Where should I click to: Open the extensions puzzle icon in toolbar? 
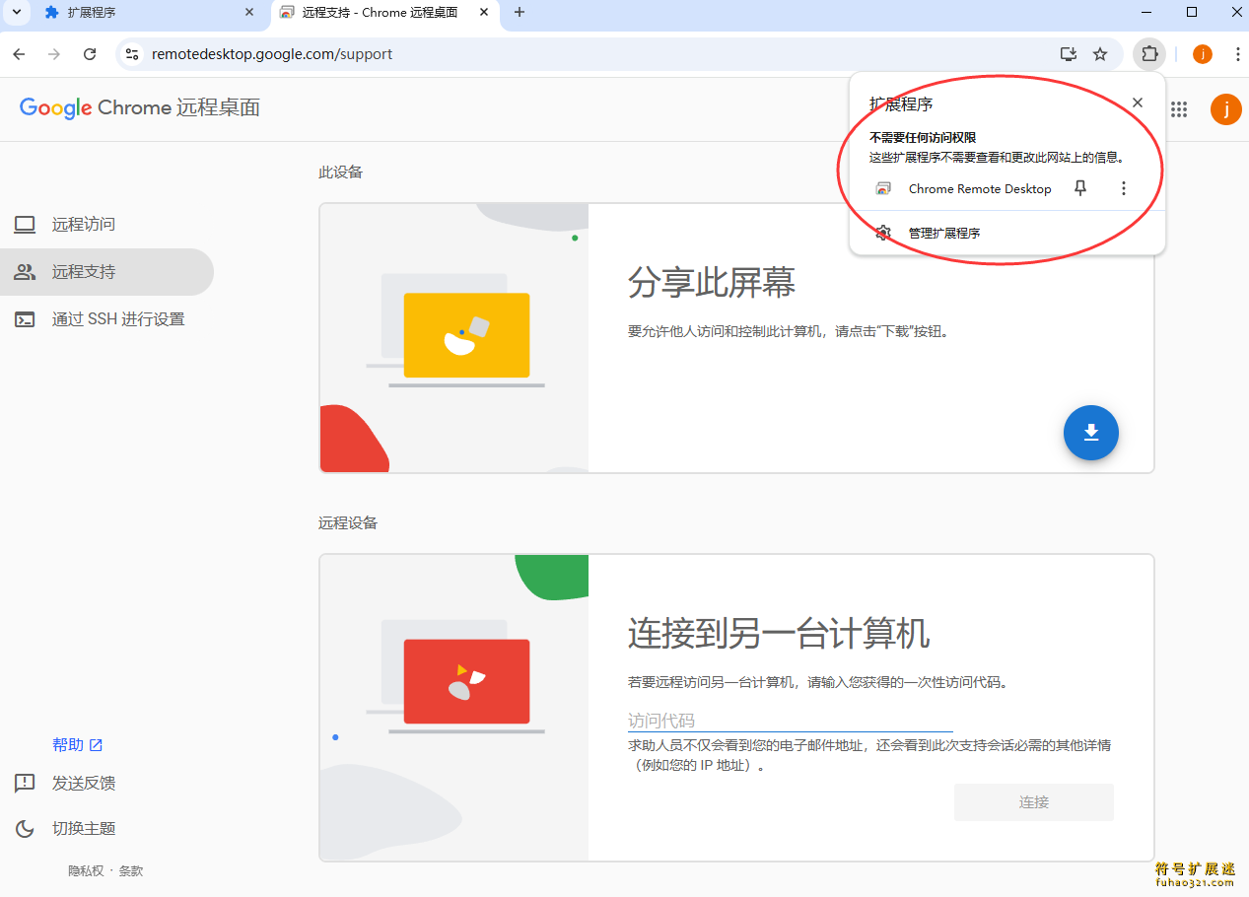pos(1149,54)
